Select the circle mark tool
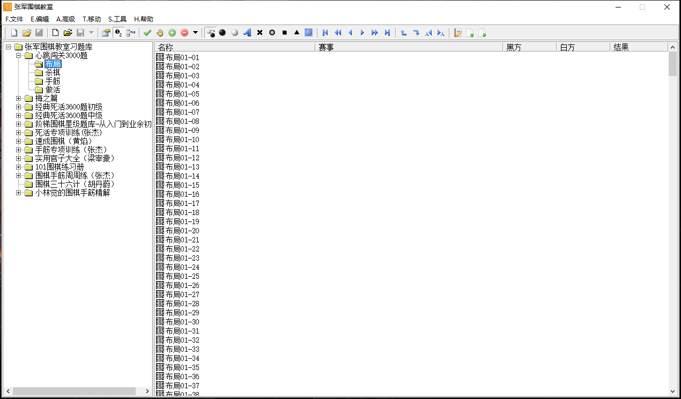The height and width of the screenshot is (399, 681). (272, 33)
